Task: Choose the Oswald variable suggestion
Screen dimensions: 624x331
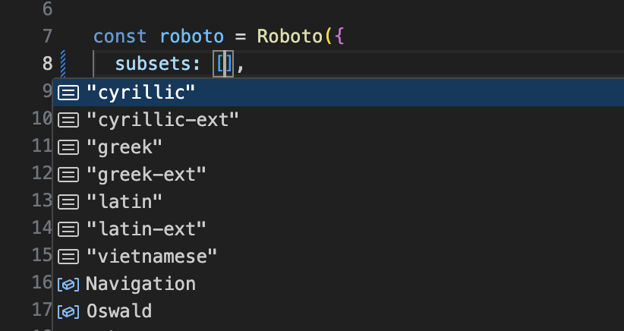Action: (339, 311)
